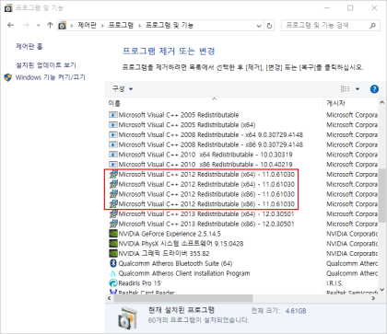The height and width of the screenshot is (334, 387).
Task: Click the Qualcomm Atheros Client Installation icon
Action: pyautogui.click(x=113, y=273)
